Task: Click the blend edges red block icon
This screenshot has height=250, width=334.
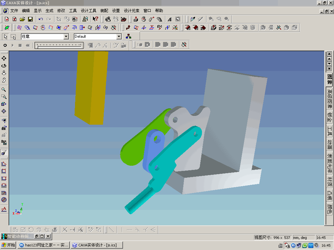Action: [188, 28]
